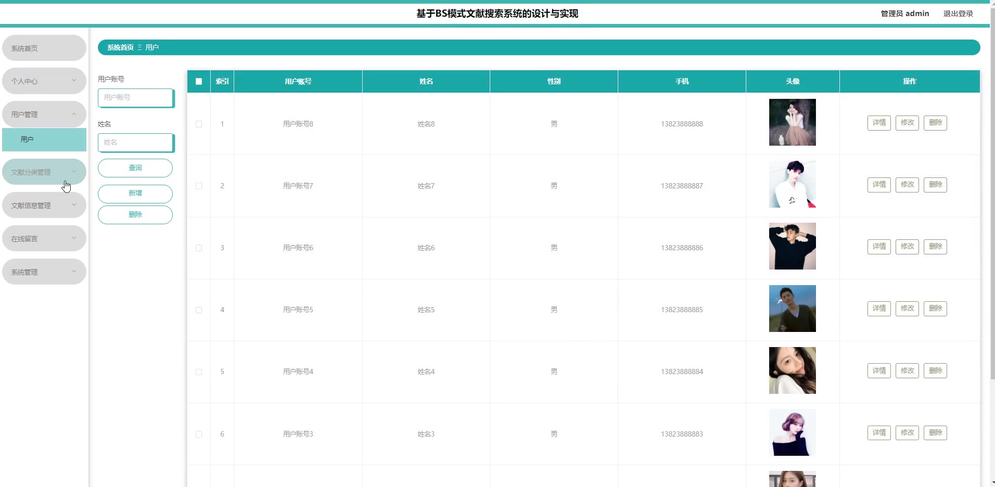Check the checkbox for row 用户账号7

click(199, 186)
